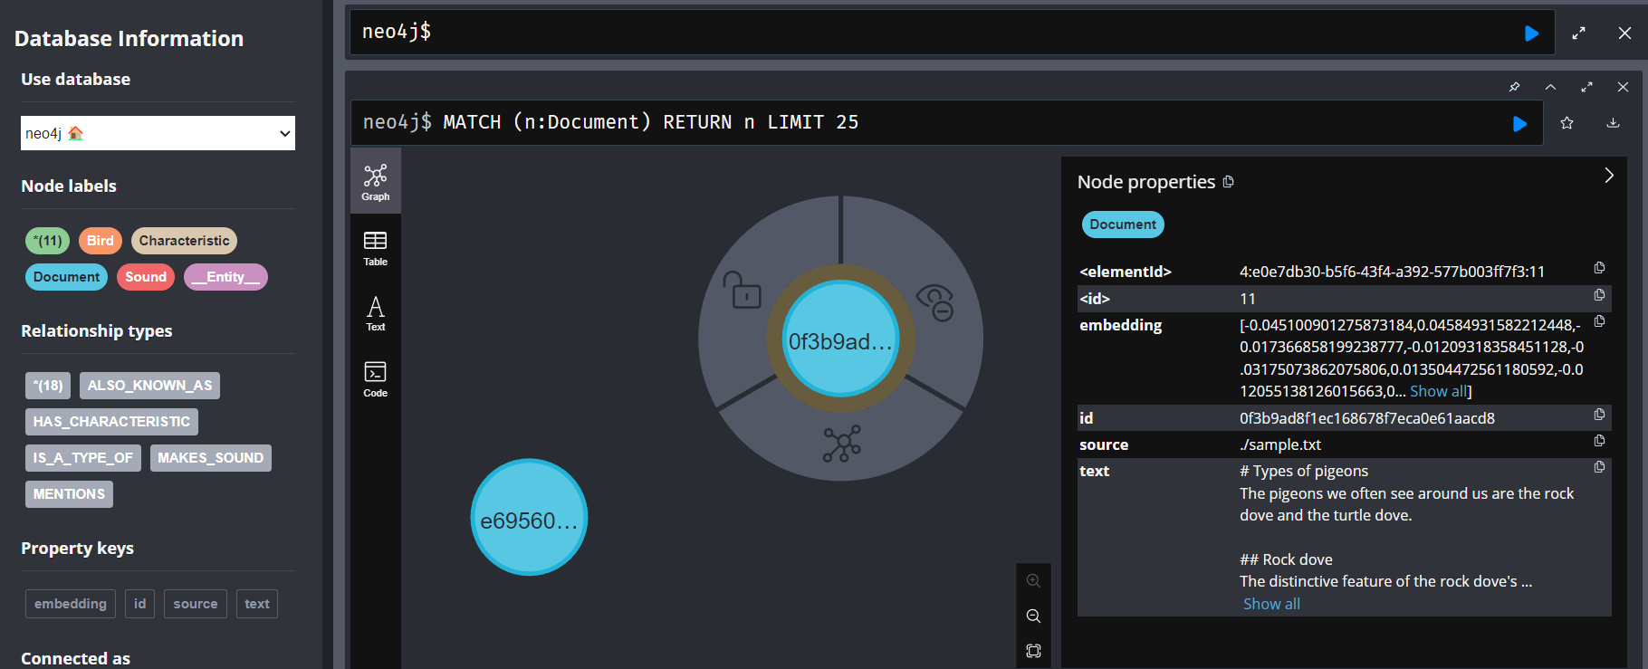1648x669 pixels.
Task: Fullscreen the result frame
Action: [x=1586, y=87]
